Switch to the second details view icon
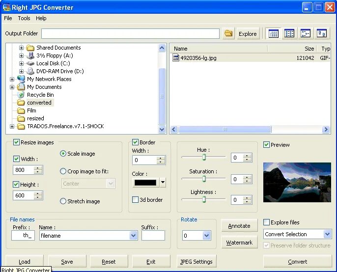The height and width of the screenshot is (272, 337). 289,33
